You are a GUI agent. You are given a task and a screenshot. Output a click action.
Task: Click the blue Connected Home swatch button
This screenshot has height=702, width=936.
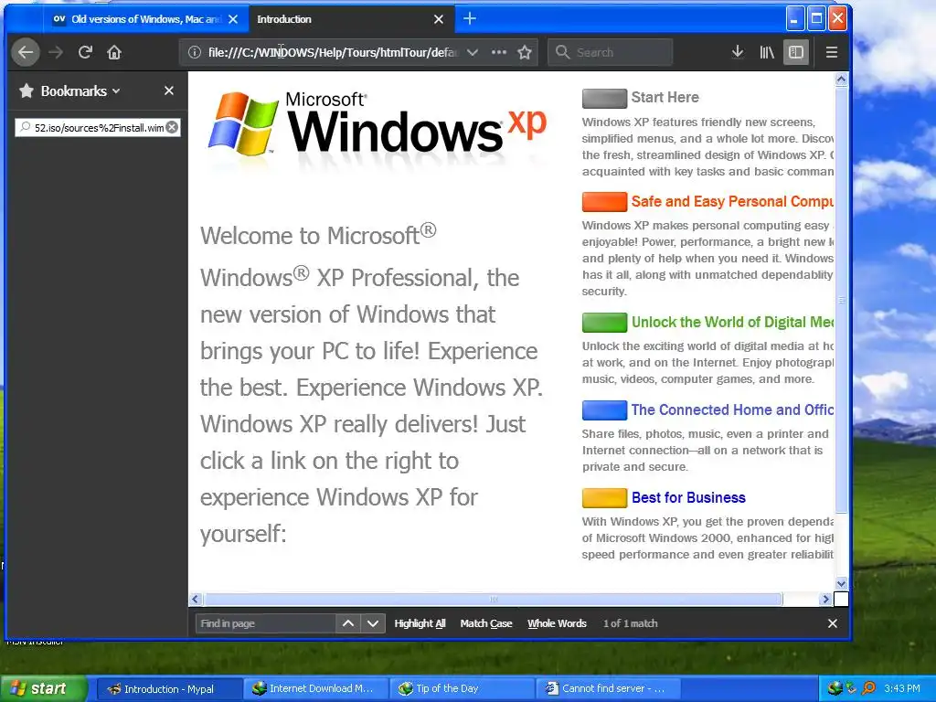pyautogui.click(x=604, y=410)
